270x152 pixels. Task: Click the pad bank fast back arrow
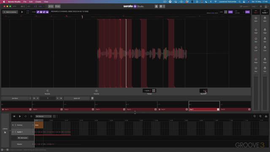click(x=34, y=98)
